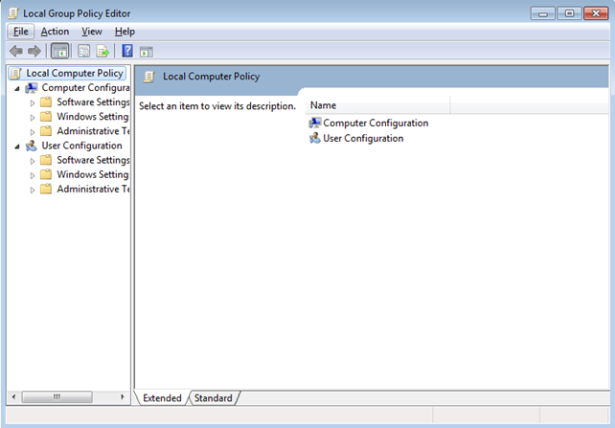Expand Software Settings under Computer Configuration
The height and width of the screenshot is (428, 615).
[33, 102]
